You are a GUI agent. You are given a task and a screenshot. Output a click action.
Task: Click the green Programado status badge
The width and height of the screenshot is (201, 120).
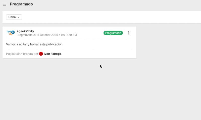(113, 33)
